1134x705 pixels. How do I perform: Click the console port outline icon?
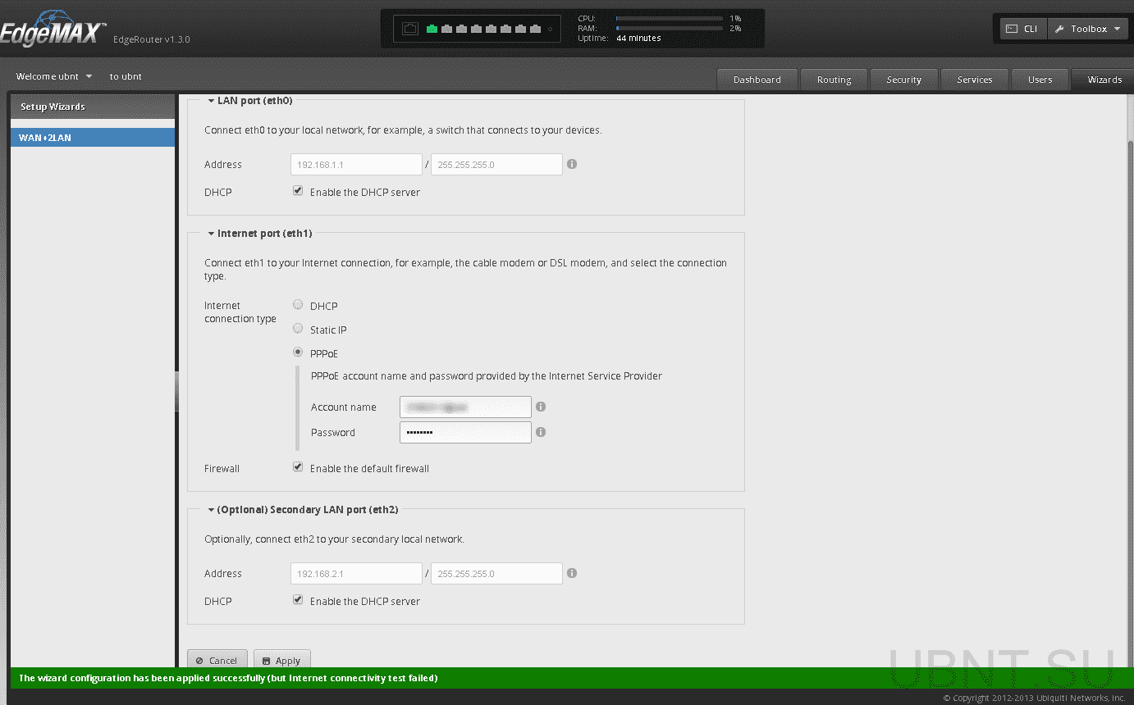(410, 30)
